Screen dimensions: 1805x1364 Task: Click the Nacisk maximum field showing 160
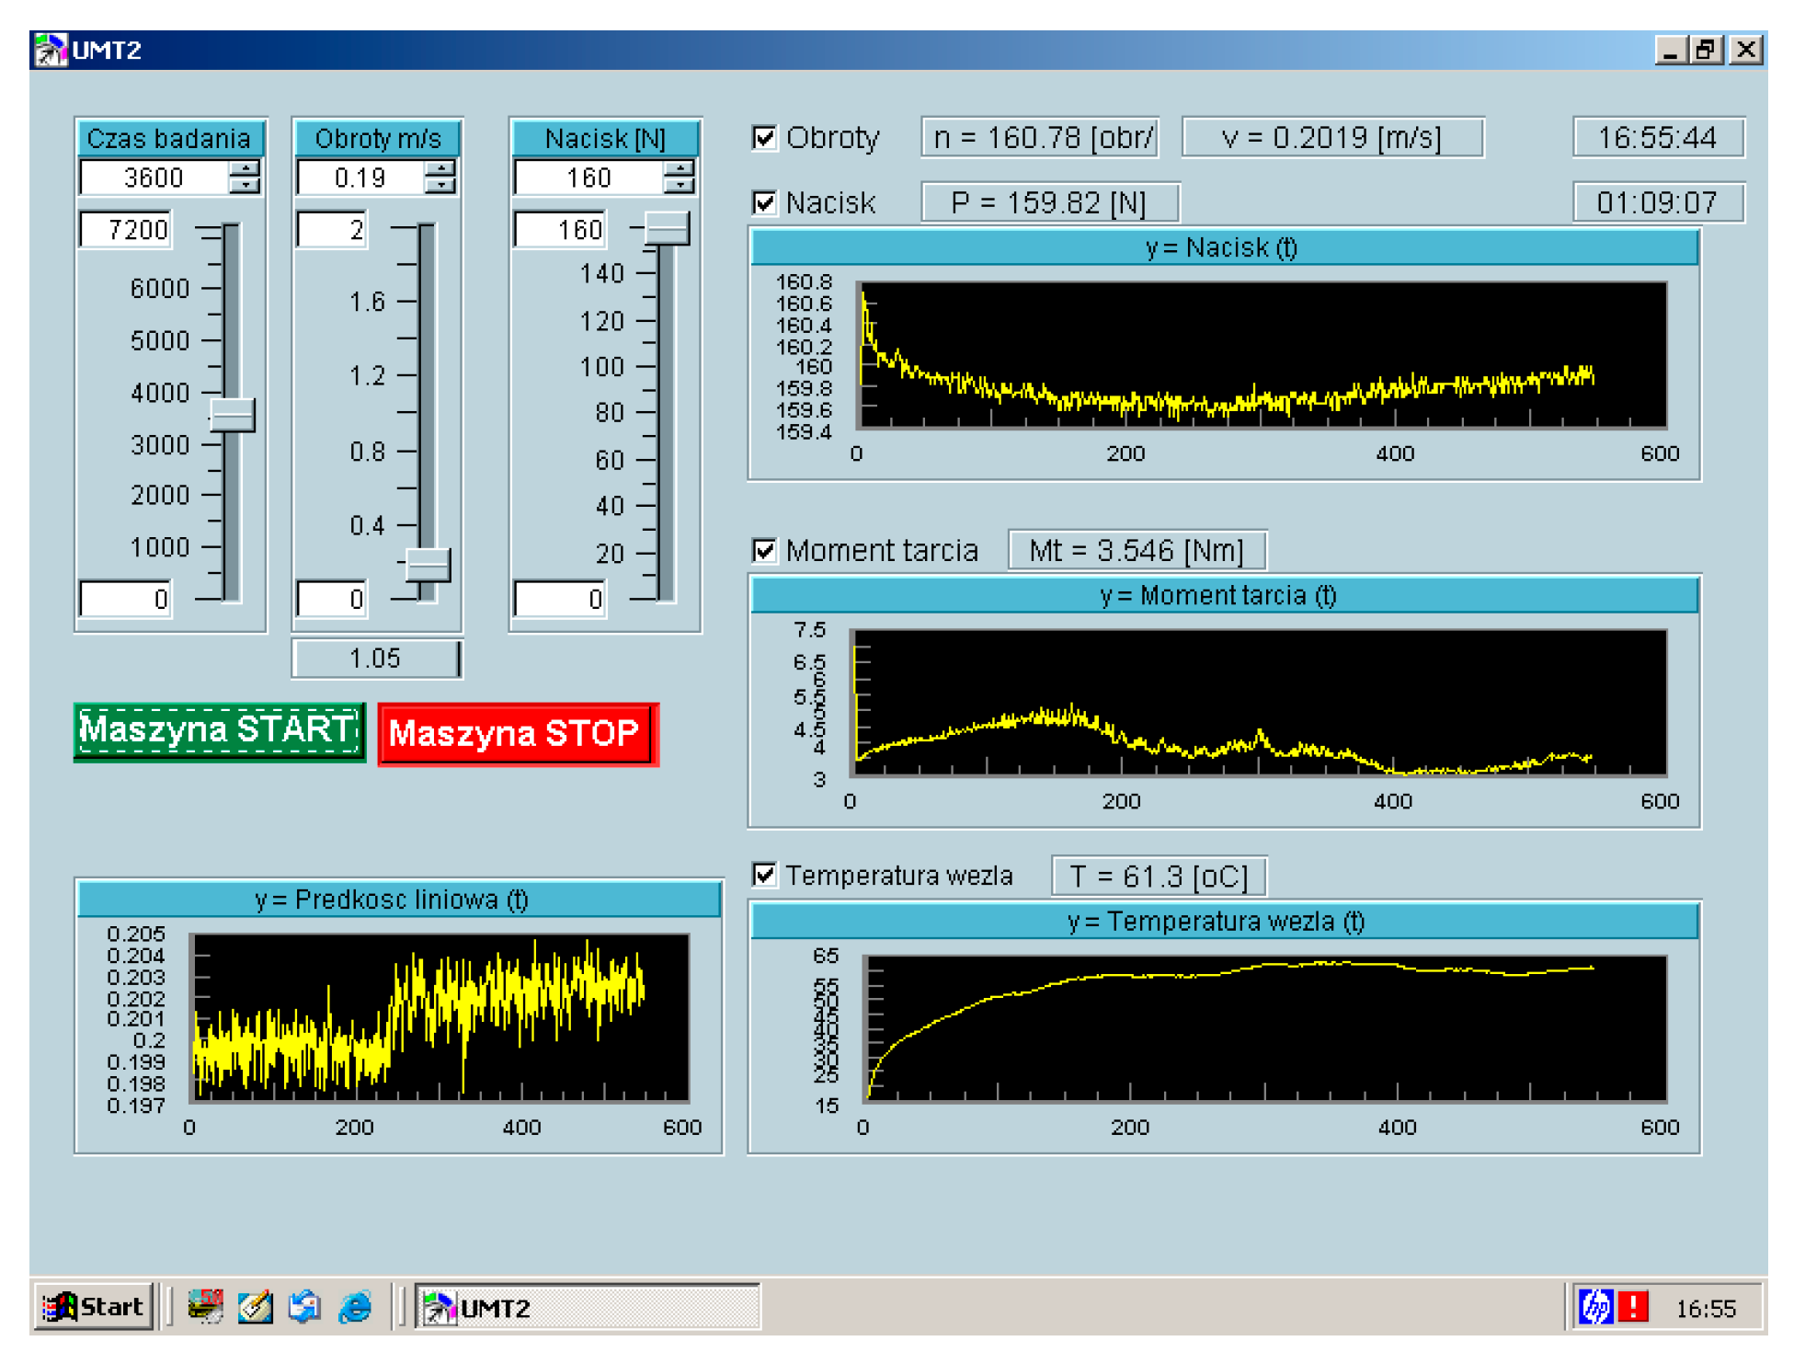point(560,230)
